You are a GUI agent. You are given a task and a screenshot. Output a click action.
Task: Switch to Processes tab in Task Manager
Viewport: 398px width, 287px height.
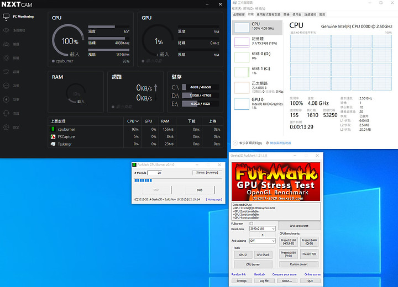click(239, 15)
